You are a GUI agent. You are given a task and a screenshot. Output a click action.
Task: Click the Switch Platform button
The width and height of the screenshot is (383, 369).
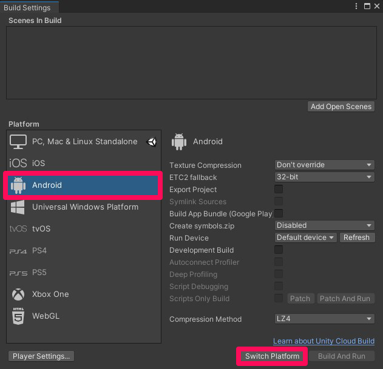[x=272, y=356]
